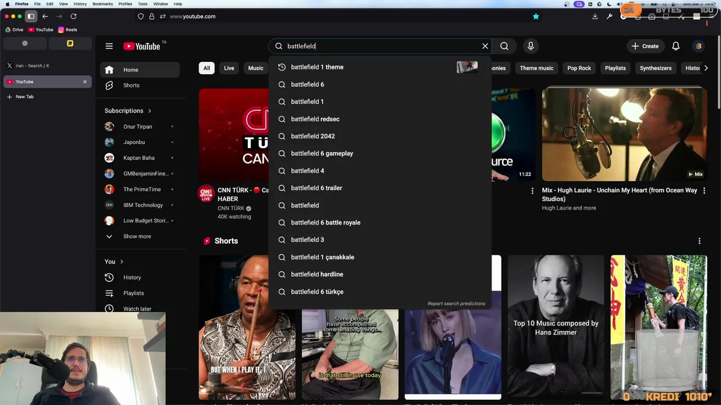Select the Theme music chip
This screenshot has width=721, height=405.
536,68
